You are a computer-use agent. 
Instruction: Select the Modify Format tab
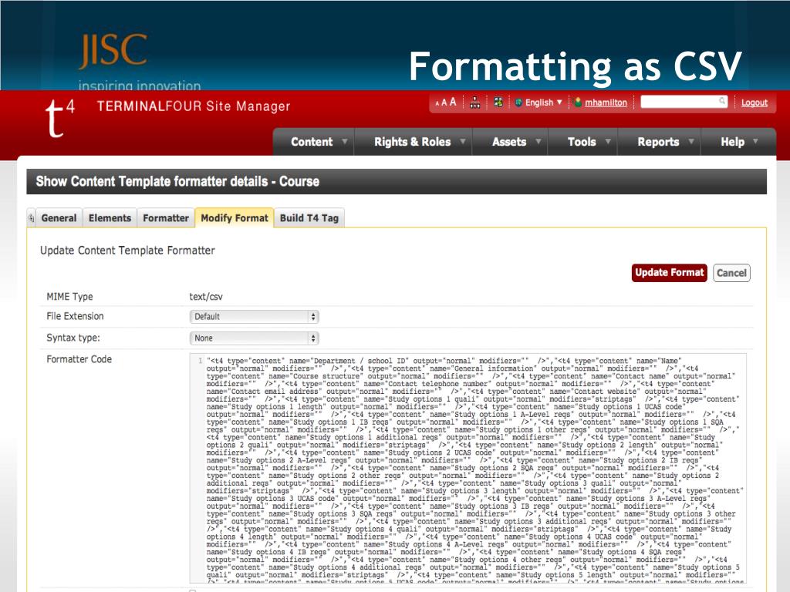point(235,218)
